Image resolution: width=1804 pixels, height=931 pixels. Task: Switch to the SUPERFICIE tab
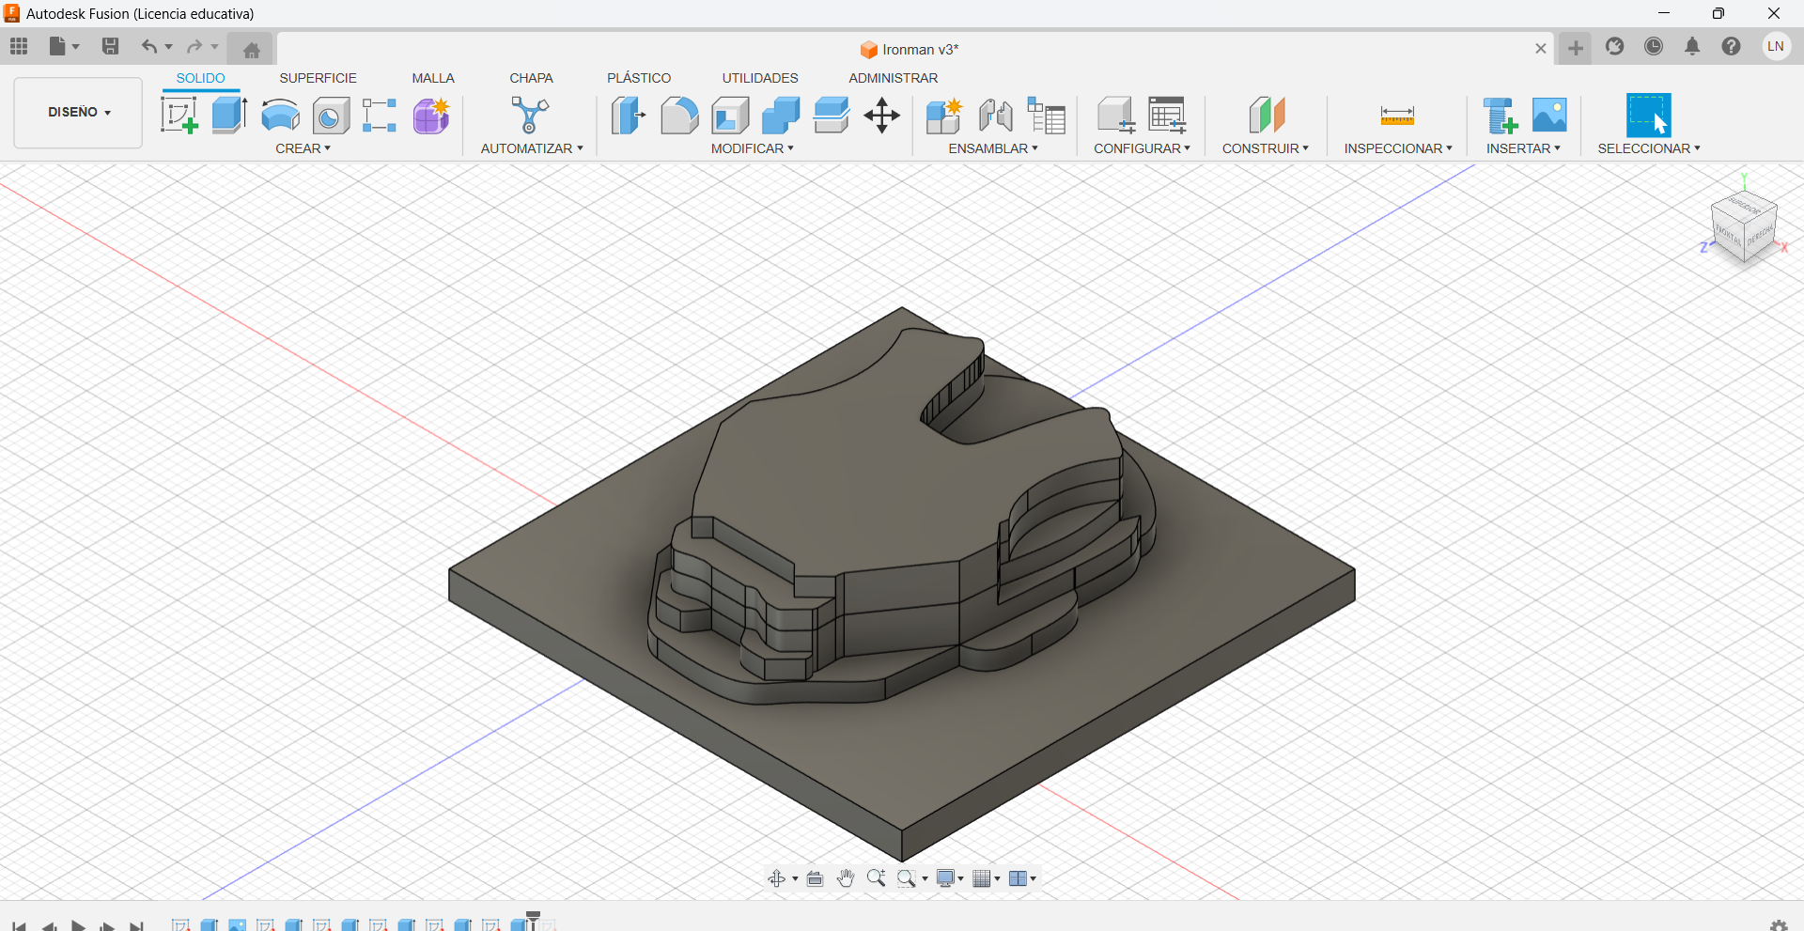click(319, 78)
